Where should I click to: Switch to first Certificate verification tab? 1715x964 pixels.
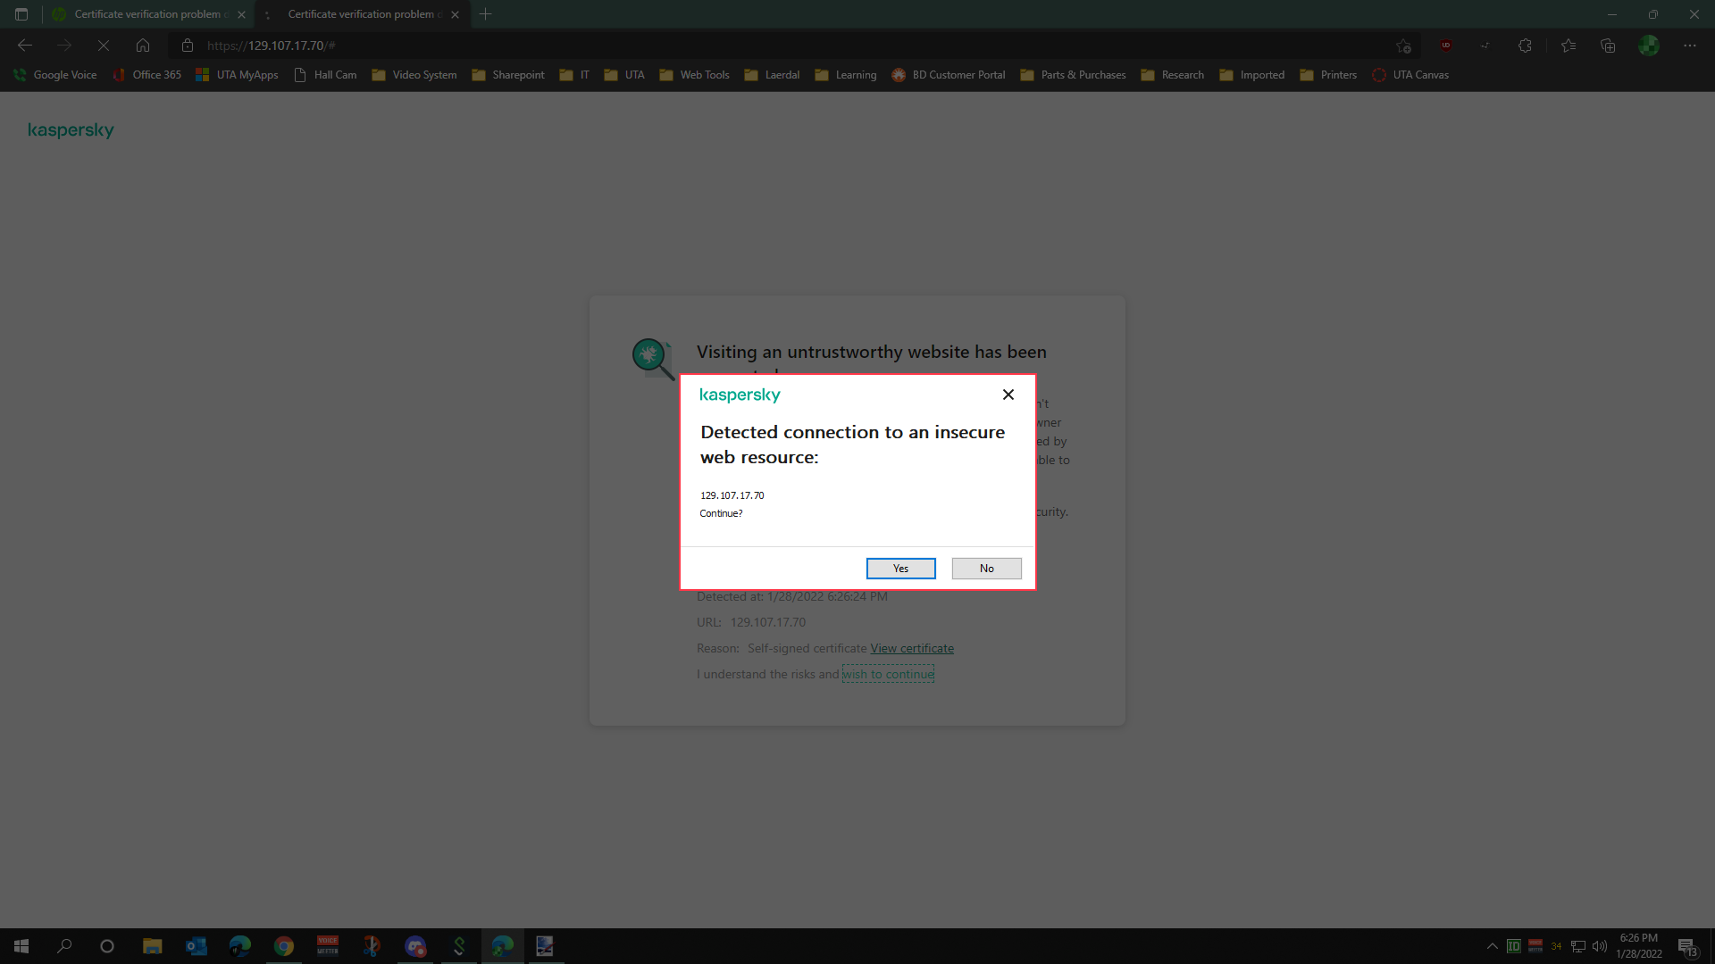(147, 14)
